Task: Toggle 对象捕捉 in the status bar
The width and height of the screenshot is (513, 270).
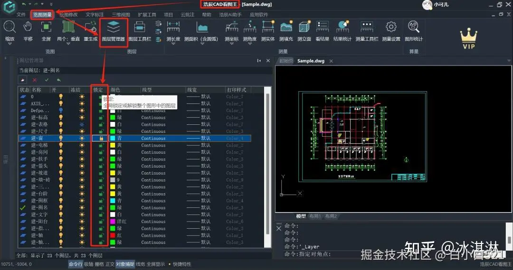Action: 125,264
